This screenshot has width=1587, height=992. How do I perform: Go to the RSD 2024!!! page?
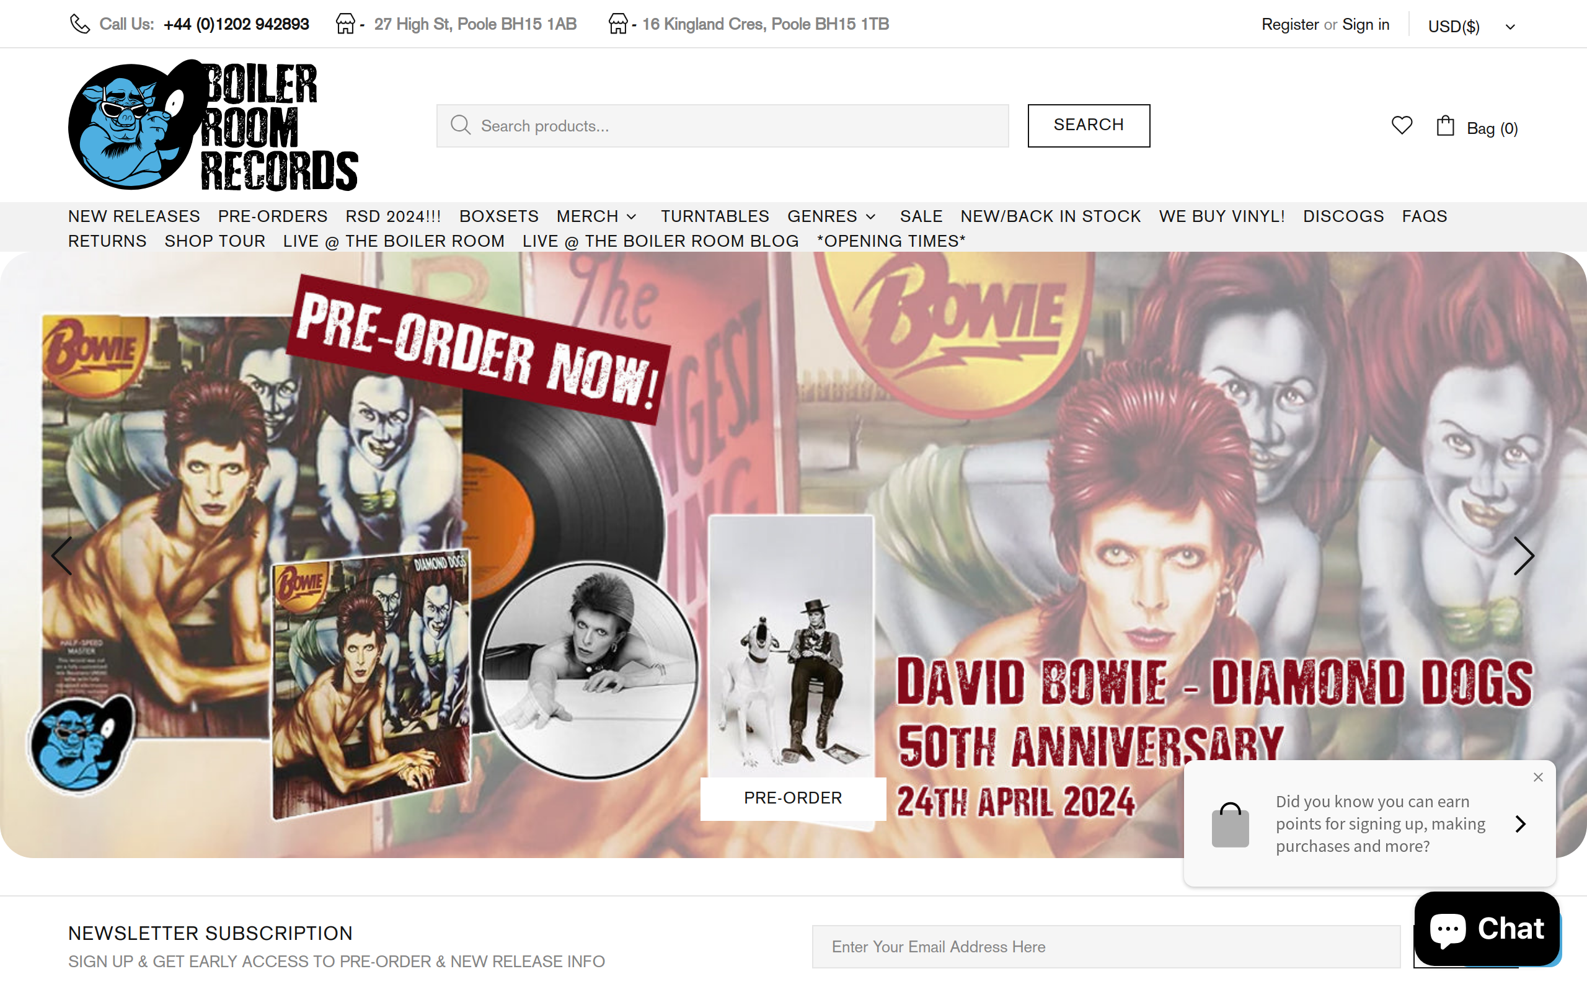[394, 216]
